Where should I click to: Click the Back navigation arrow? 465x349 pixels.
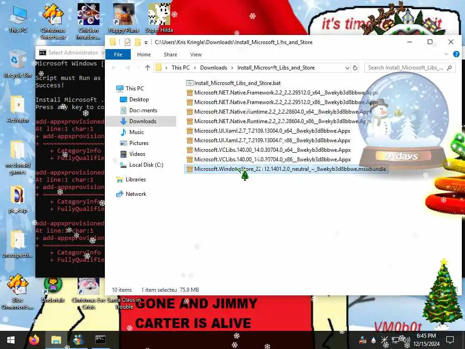coord(114,68)
